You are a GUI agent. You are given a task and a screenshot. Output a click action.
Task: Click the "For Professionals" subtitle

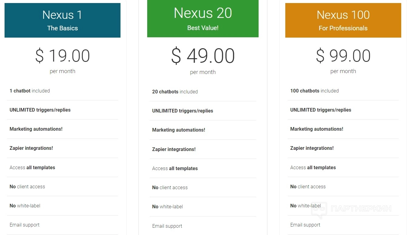pyautogui.click(x=343, y=28)
